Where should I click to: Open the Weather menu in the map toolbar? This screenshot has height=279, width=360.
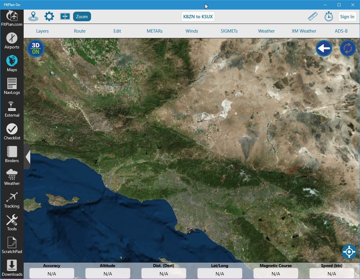point(266,31)
